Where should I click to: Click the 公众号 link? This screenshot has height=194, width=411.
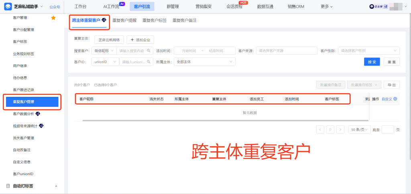55,7
